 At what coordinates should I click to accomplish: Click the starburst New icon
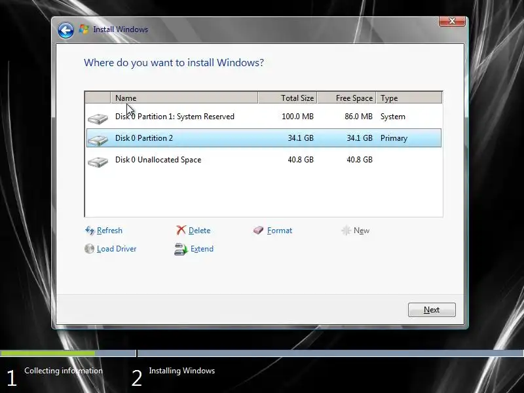click(x=346, y=231)
